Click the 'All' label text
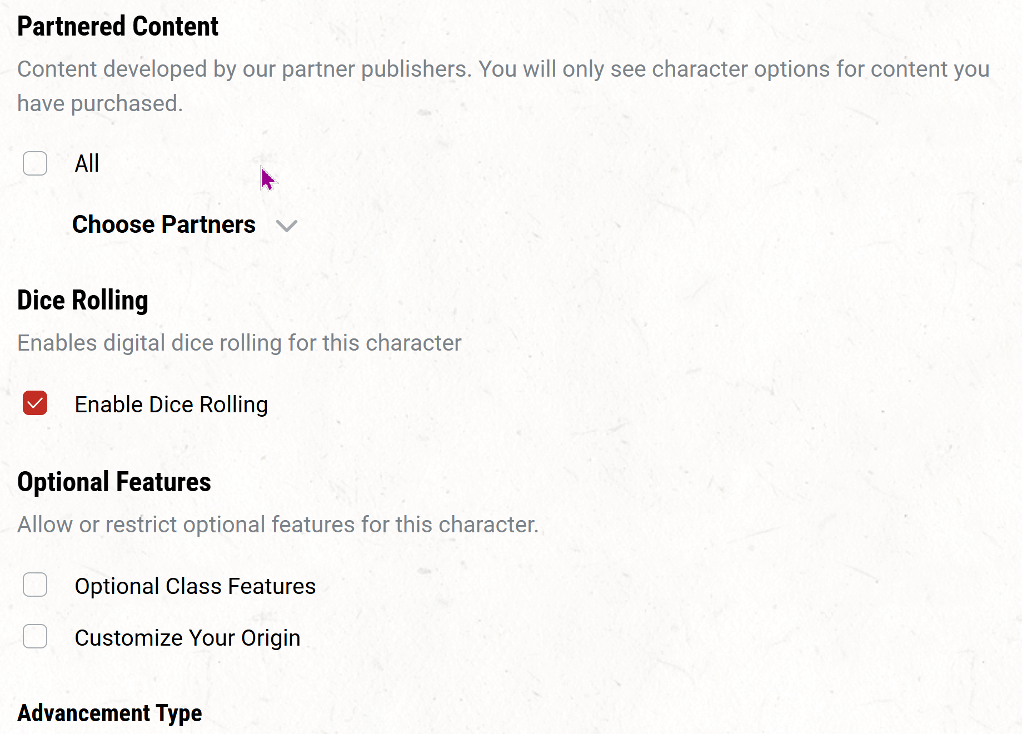Image resolution: width=1022 pixels, height=734 pixels. [87, 163]
